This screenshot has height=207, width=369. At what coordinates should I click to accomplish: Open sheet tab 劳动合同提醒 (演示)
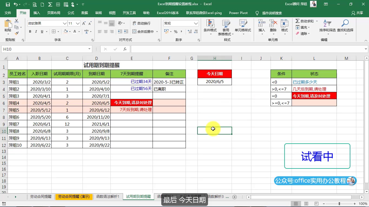[74, 197]
